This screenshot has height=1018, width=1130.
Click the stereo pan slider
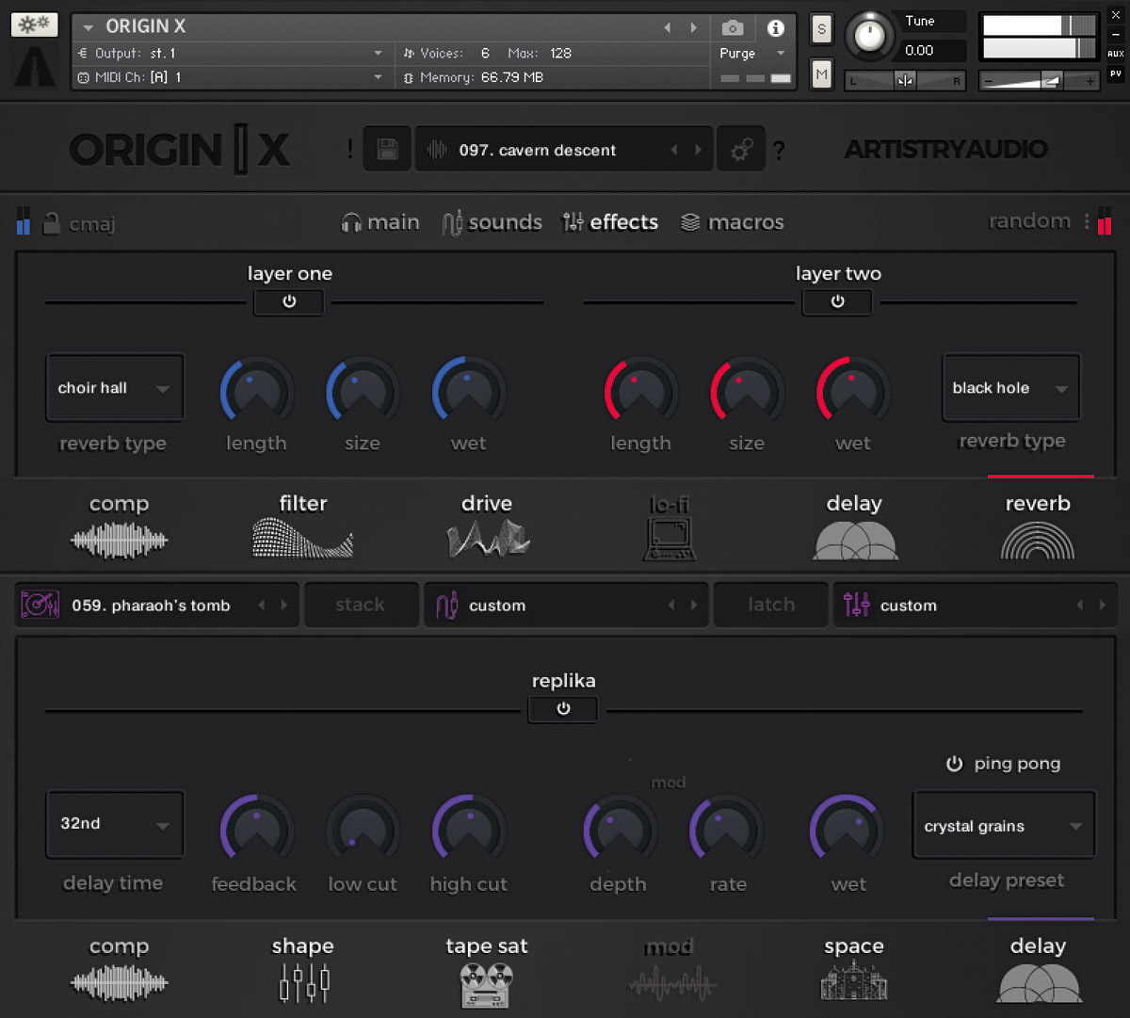[905, 81]
